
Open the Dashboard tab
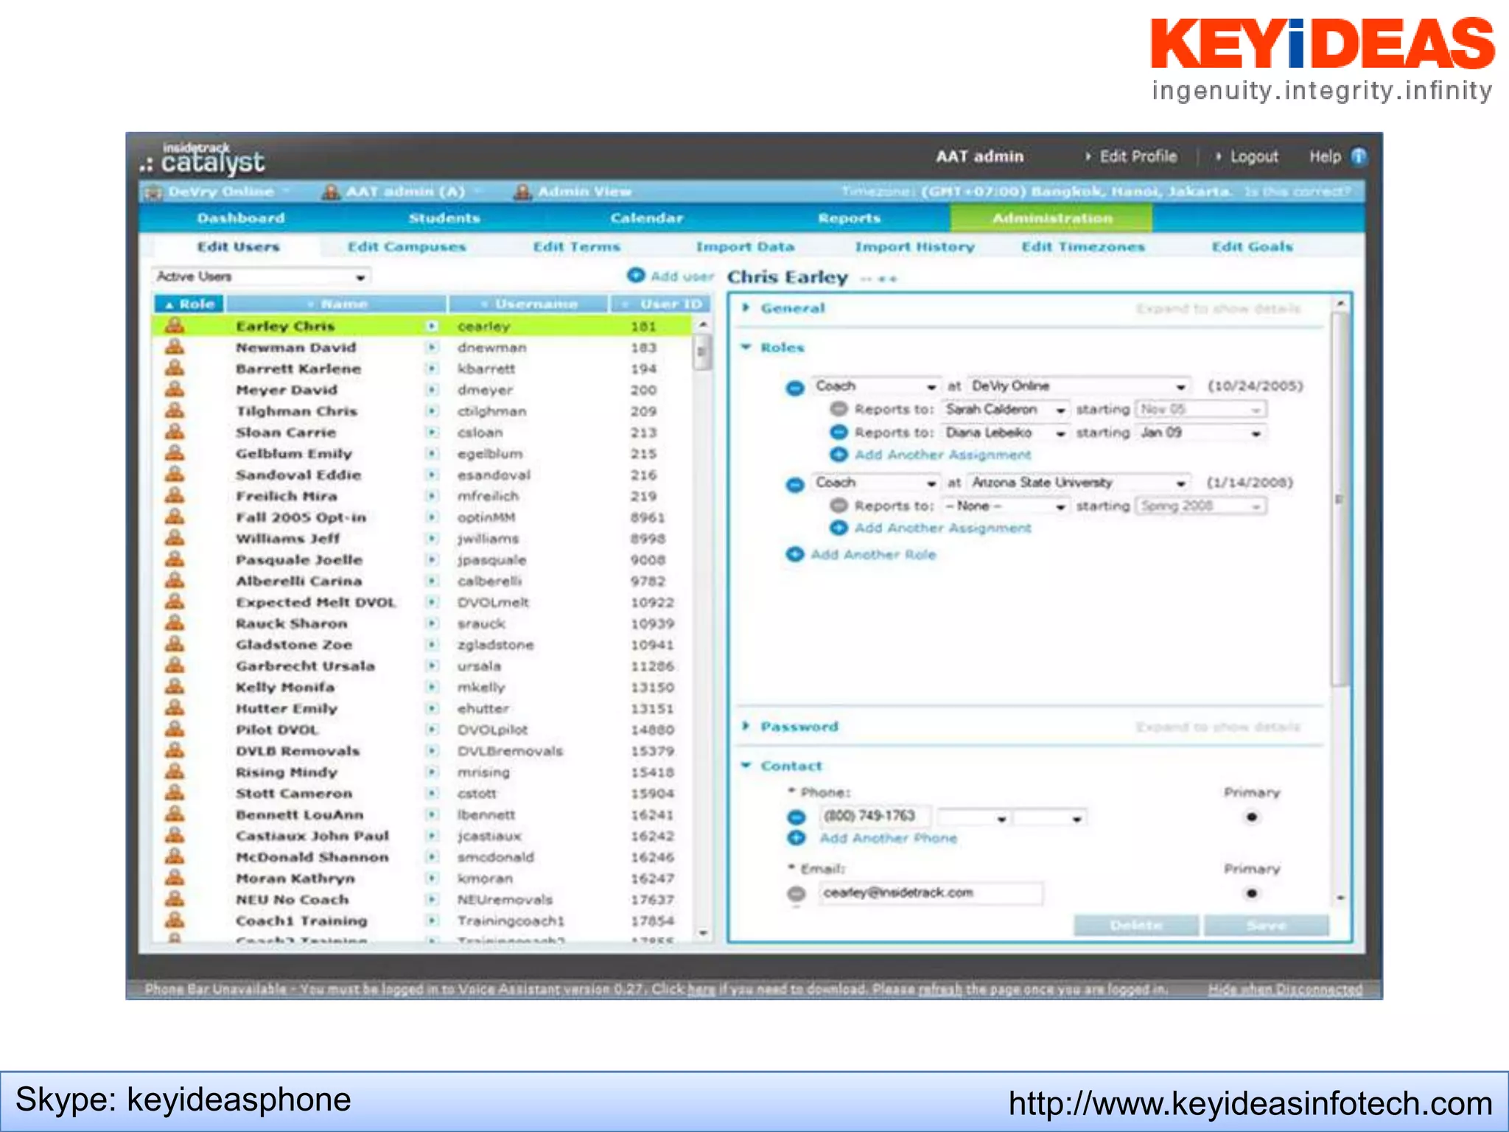(241, 218)
